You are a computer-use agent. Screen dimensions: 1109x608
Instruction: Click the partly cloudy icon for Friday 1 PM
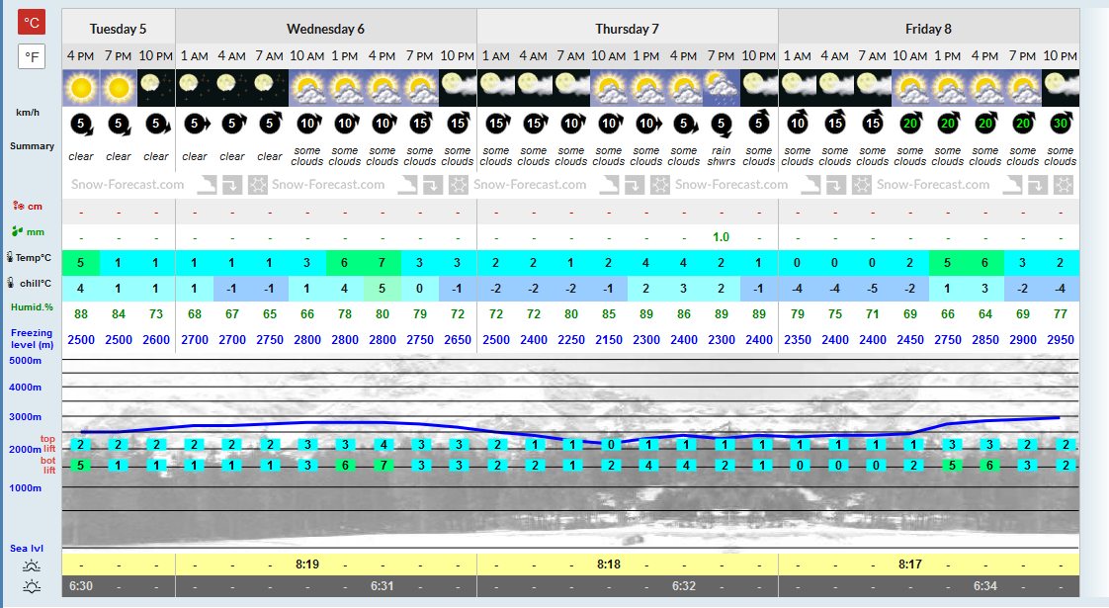(948, 88)
